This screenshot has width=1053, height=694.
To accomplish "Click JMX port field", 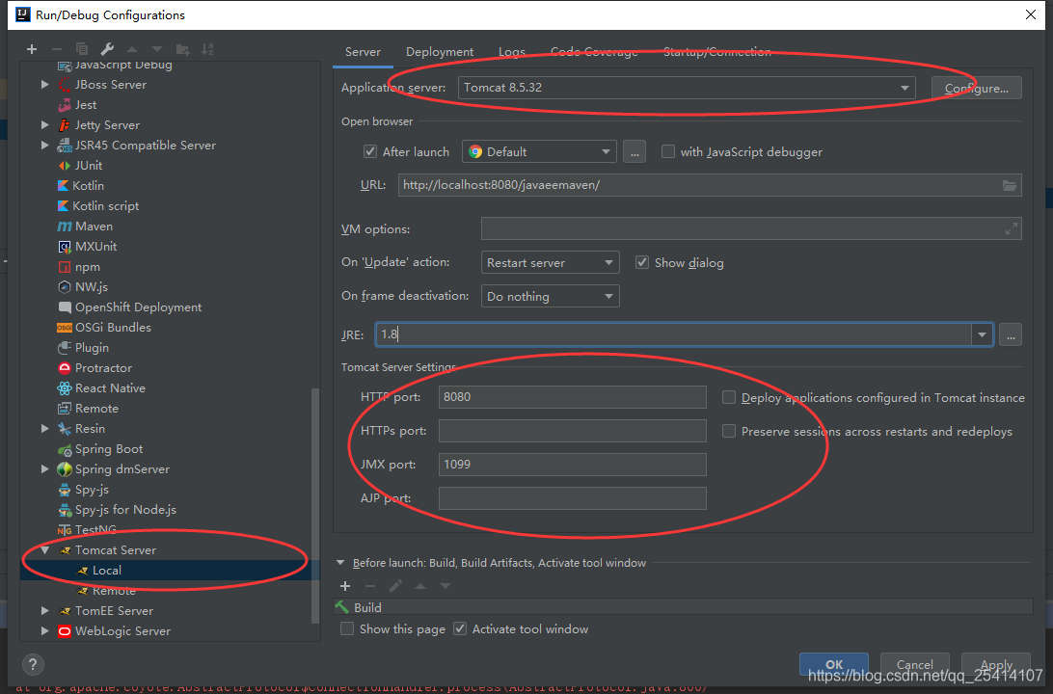I will [x=572, y=465].
